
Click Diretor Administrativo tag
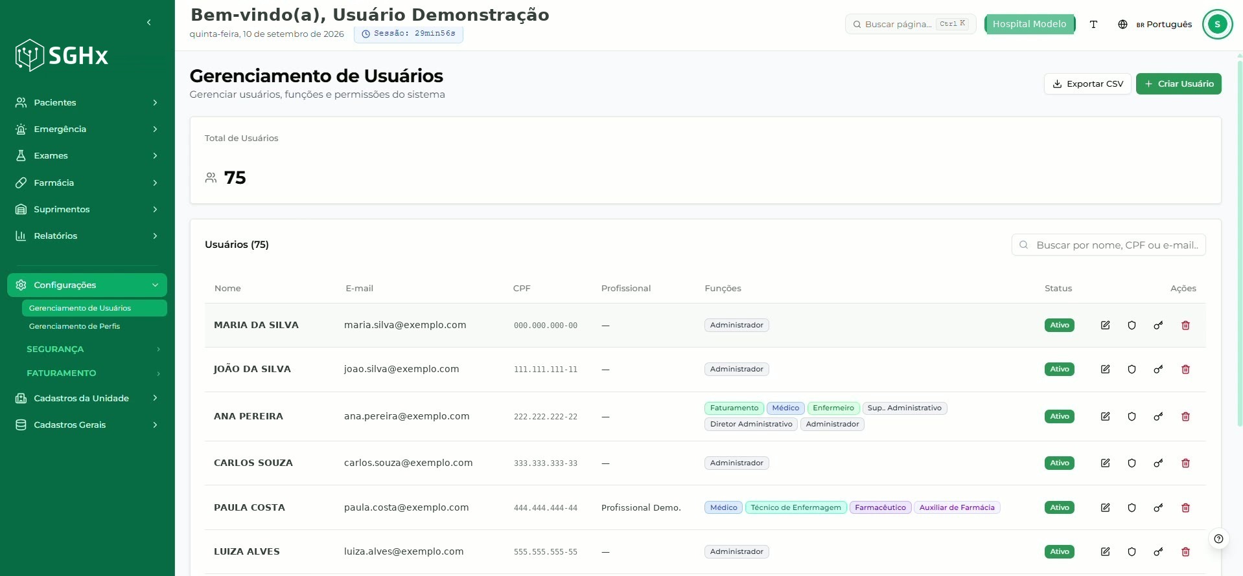(751, 424)
